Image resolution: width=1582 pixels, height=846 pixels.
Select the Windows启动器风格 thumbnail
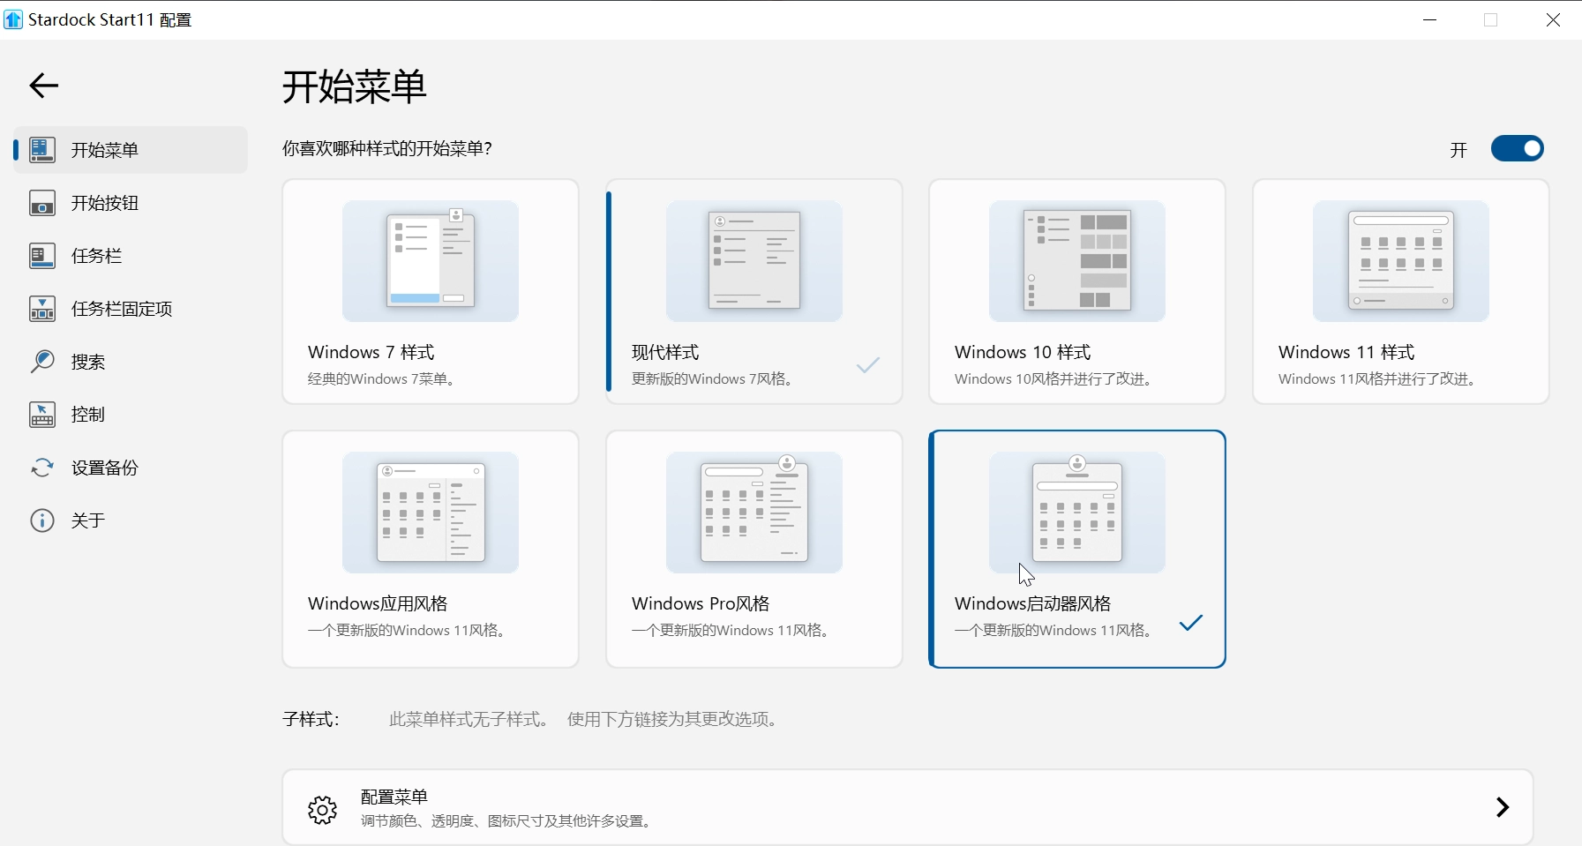point(1077,513)
